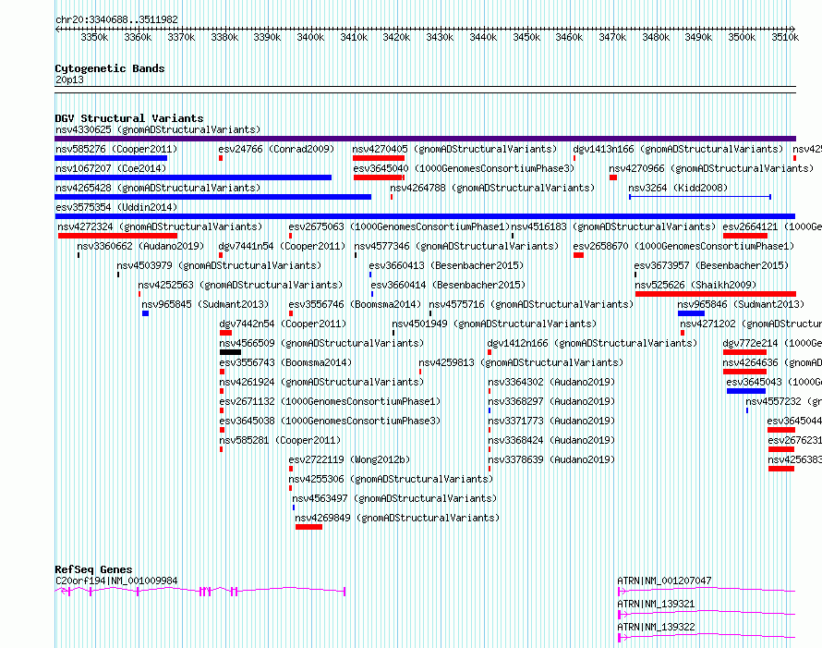
Task: Click nsv4575716 gnomAD variant label
Action: pyautogui.click(x=531, y=304)
